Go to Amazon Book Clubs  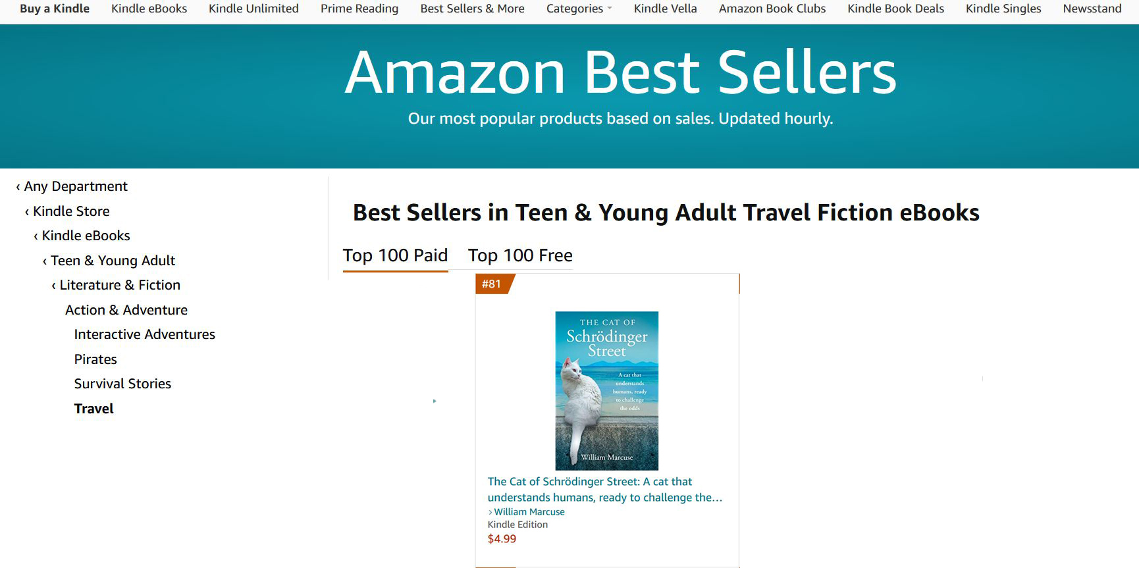pos(772,9)
